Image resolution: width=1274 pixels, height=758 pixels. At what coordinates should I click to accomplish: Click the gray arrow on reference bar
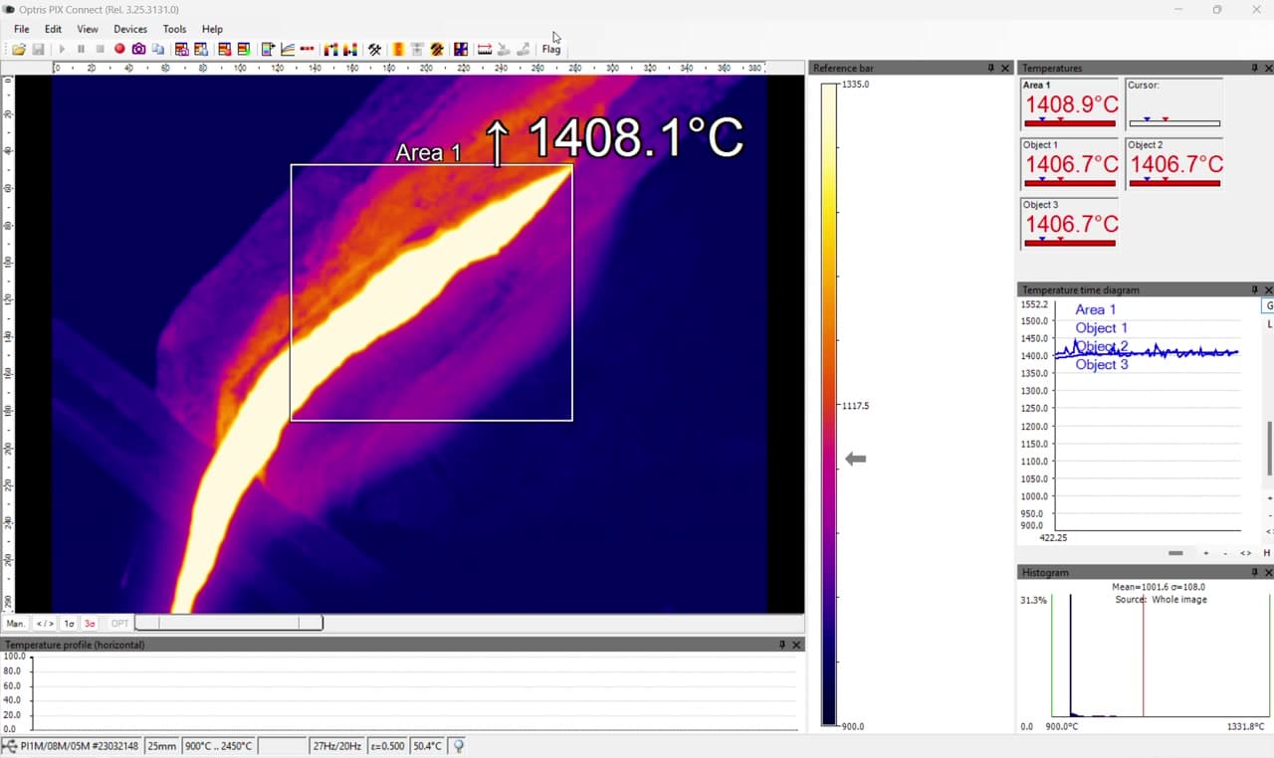coord(856,459)
